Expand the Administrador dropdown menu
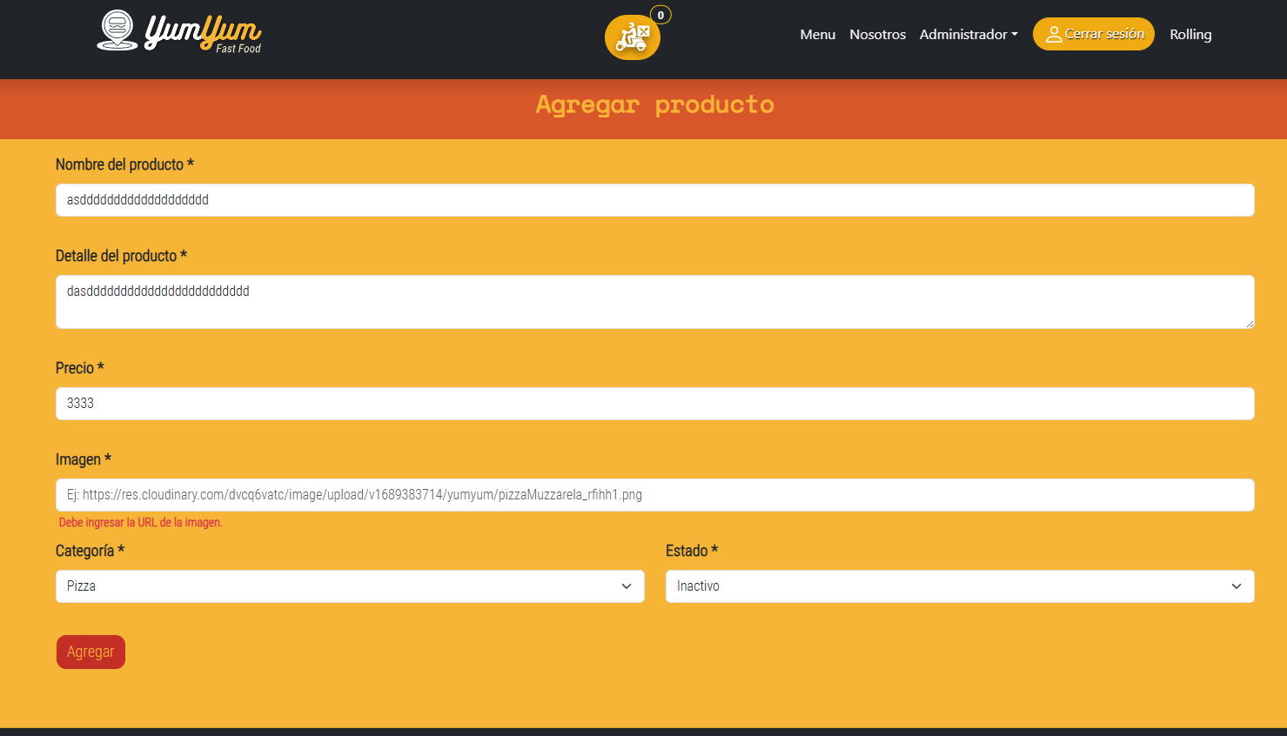 pos(968,34)
